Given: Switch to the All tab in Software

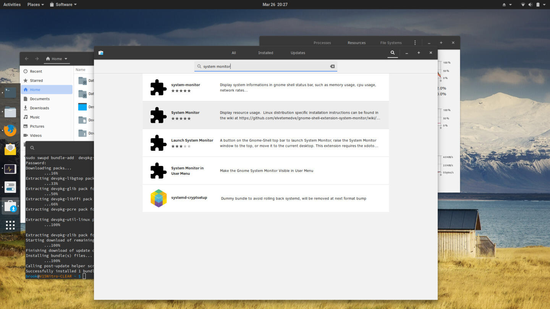Looking at the screenshot, I should pyautogui.click(x=234, y=53).
